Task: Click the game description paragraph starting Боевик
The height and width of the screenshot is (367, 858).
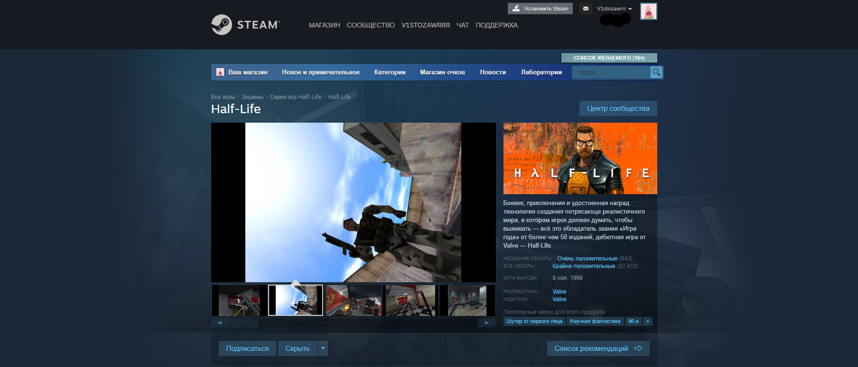Action: [x=575, y=224]
